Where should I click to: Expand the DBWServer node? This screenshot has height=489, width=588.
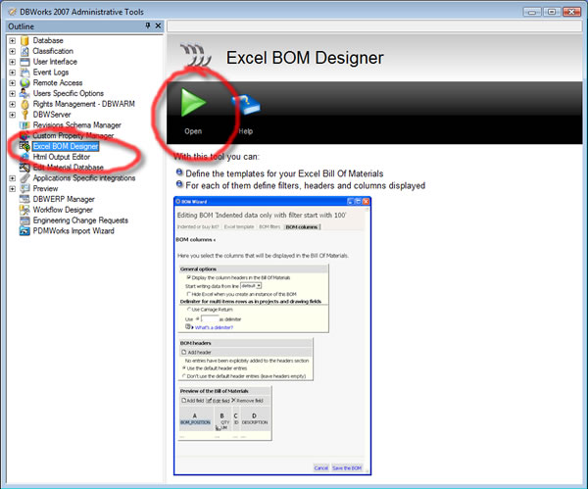point(13,115)
